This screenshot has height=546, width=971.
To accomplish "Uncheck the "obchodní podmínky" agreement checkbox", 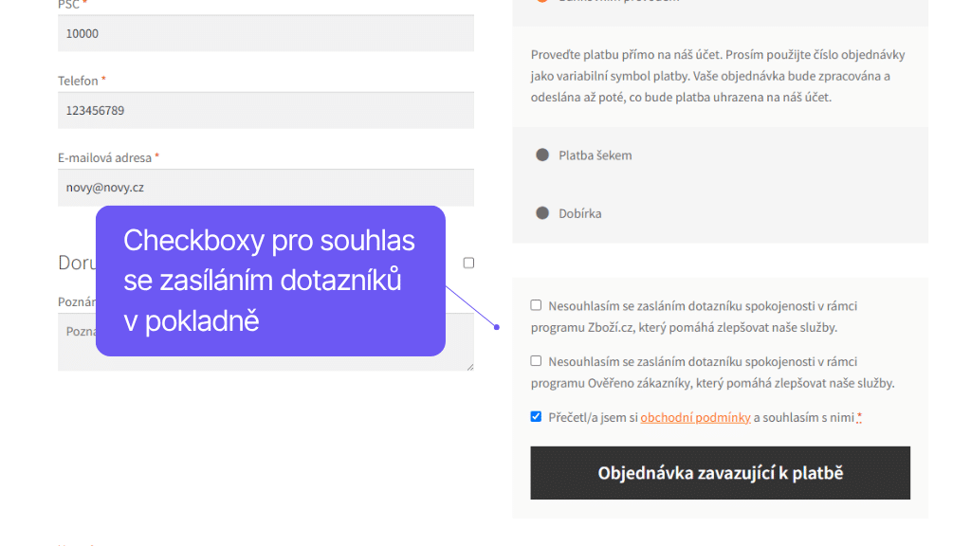I will click(x=536, y=416).
